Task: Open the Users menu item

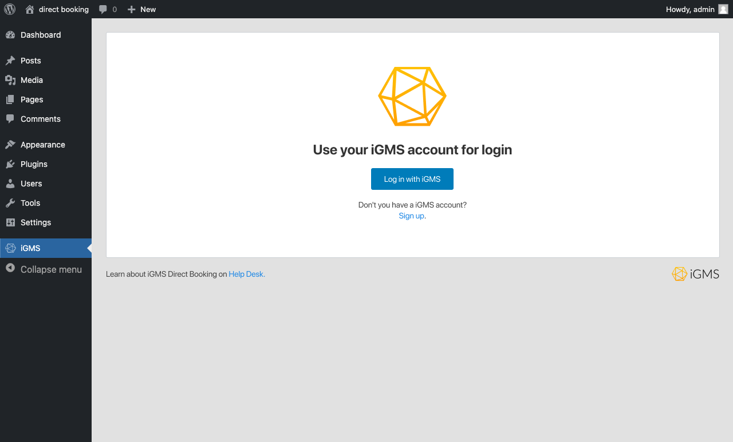Action: pyautogui.click(x=46, y=184)
